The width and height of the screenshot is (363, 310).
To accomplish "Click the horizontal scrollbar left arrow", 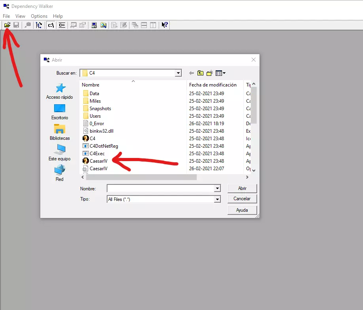I will 83,177.
